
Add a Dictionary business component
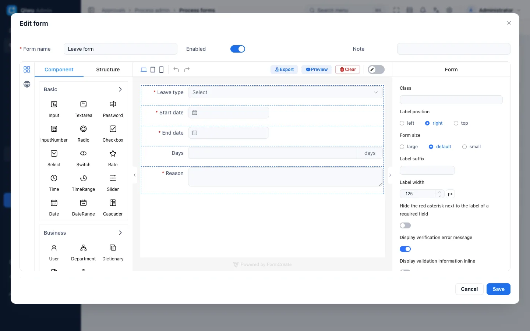click(x=113, y=252)
